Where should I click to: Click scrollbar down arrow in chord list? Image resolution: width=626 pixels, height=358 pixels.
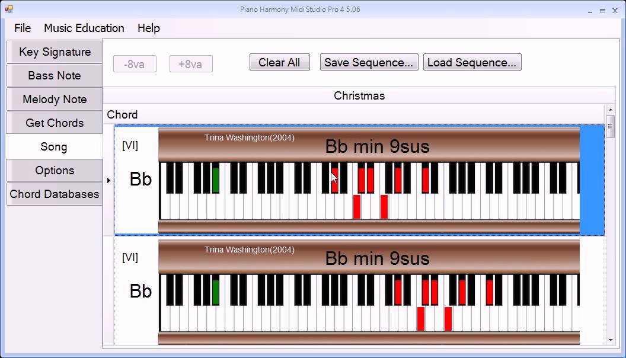[611, 340]
